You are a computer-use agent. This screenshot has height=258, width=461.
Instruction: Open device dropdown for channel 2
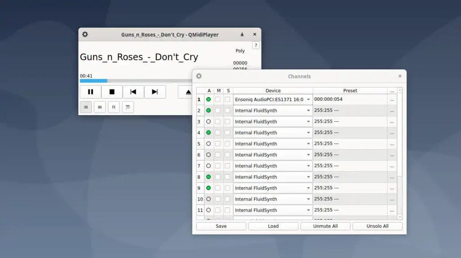coord(273,111)
